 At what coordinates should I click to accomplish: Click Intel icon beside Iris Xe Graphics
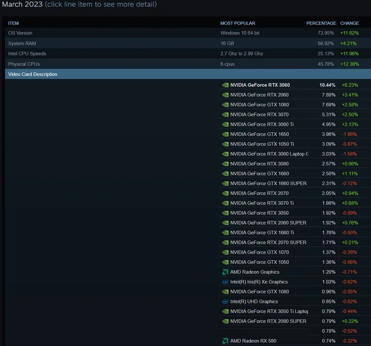tap(225, 282)
